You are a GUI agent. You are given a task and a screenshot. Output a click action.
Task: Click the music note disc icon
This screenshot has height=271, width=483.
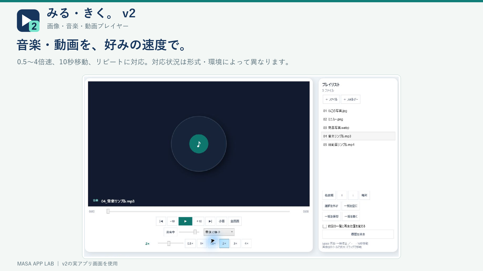point(199,144)
